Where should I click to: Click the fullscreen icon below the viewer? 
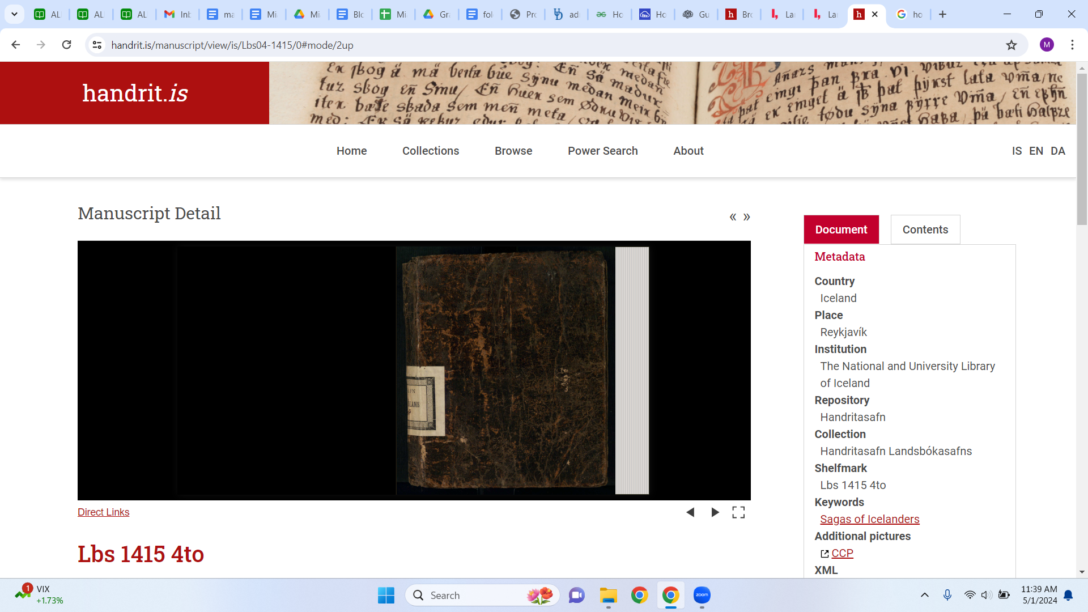tap(738, 512)
